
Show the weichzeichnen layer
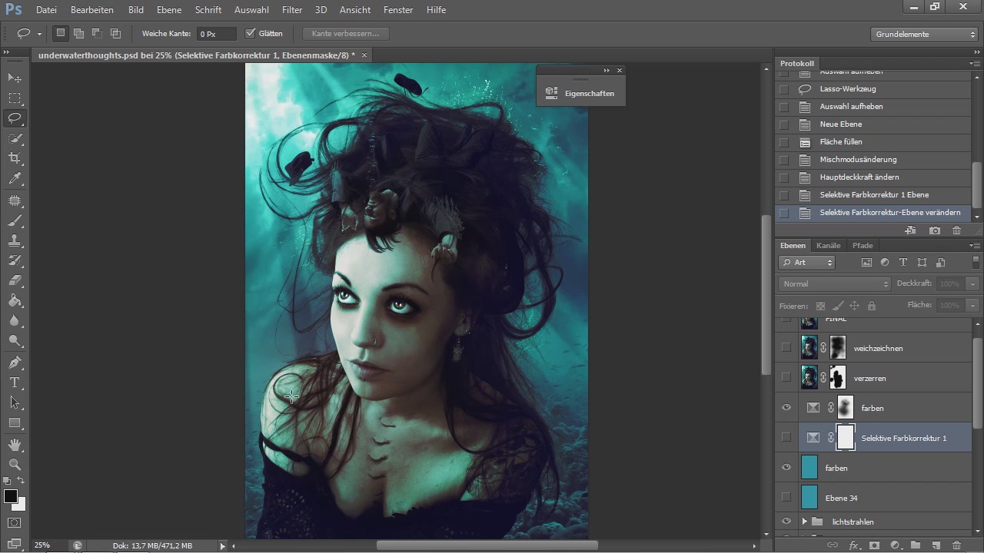tap(786, 348)
